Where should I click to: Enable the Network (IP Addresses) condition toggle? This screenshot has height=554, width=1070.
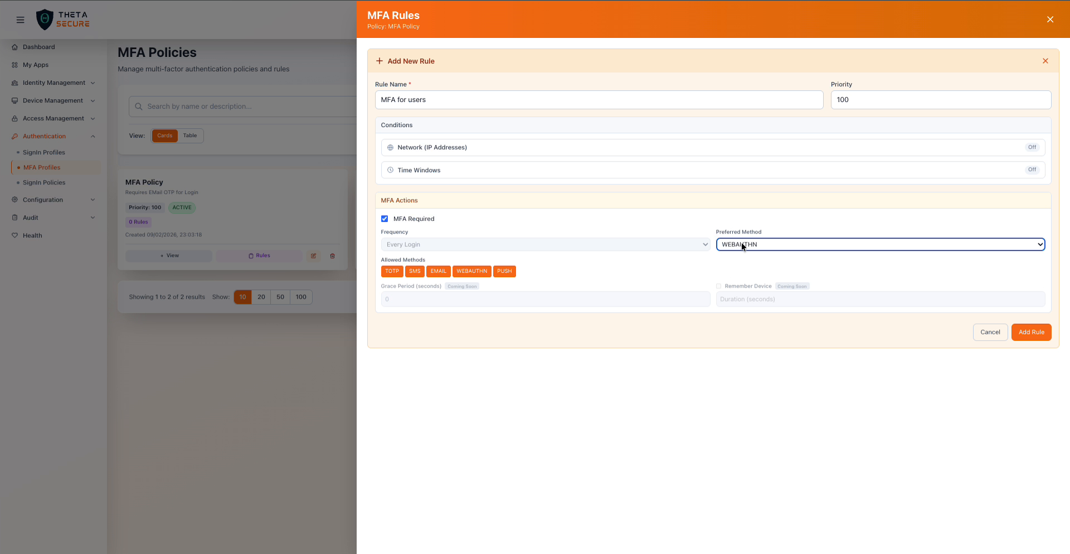pyautogui.click(x=1032, y=147)
